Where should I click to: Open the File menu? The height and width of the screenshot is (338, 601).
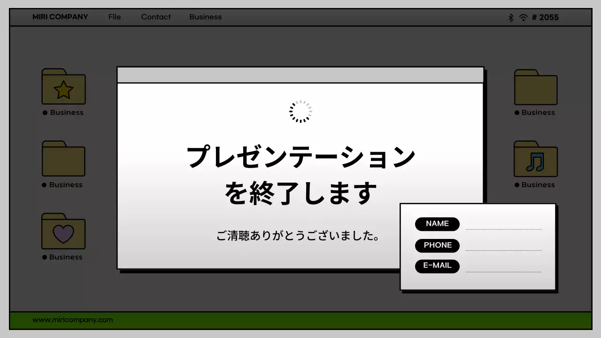(115, 17)
